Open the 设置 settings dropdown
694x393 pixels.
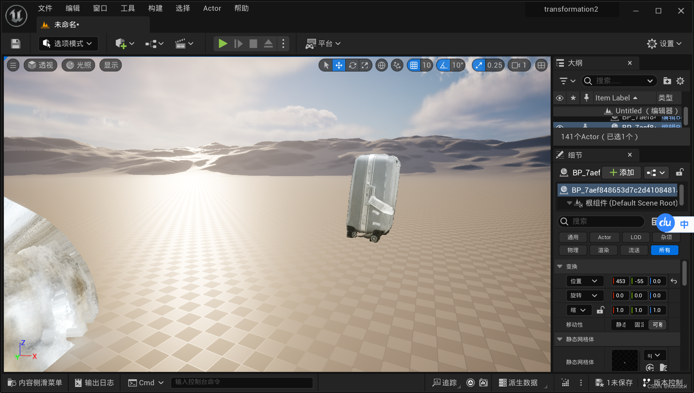664,44
